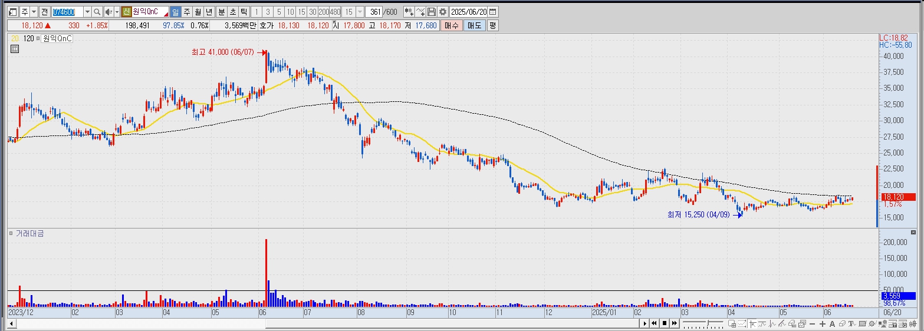924x331 pixels.
Task: Click zoom-in plus icon in bottom toolbar
Action: (823, 324)
